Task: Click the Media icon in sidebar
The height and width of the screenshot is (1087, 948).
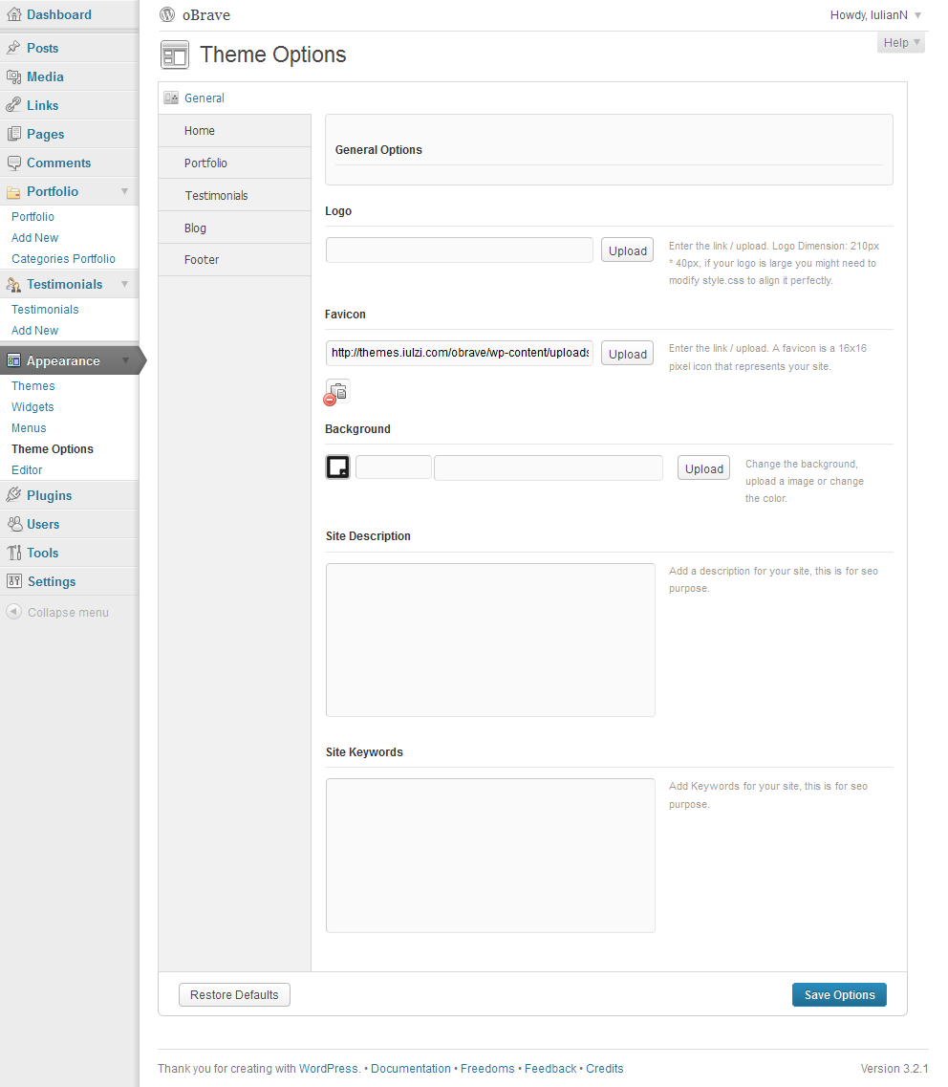Action: tap(13, 76)
